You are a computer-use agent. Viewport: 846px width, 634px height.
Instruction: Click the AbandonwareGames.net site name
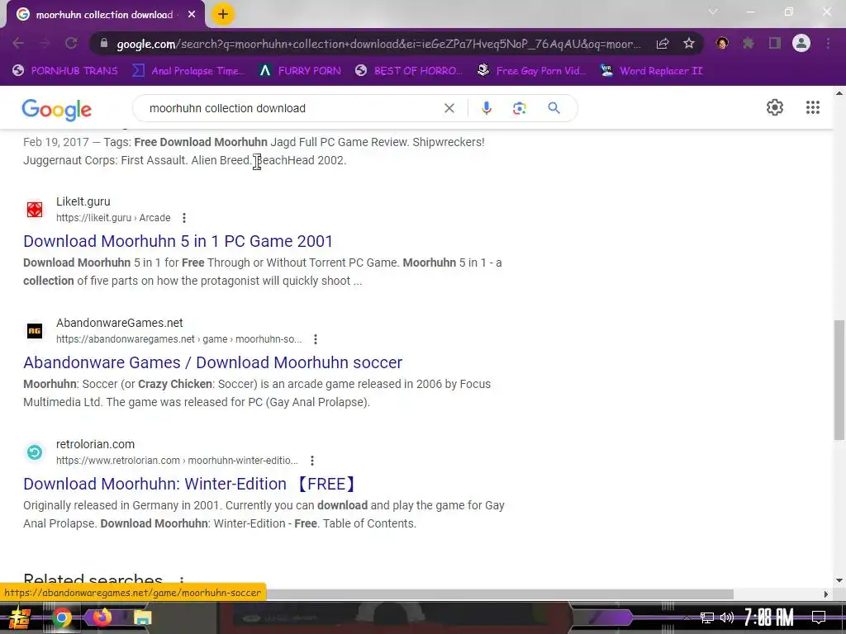[x=120, y=323]
